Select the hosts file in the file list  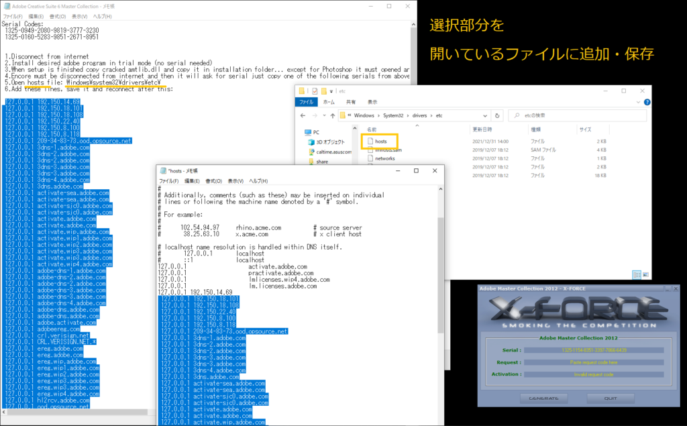[381, 142]
